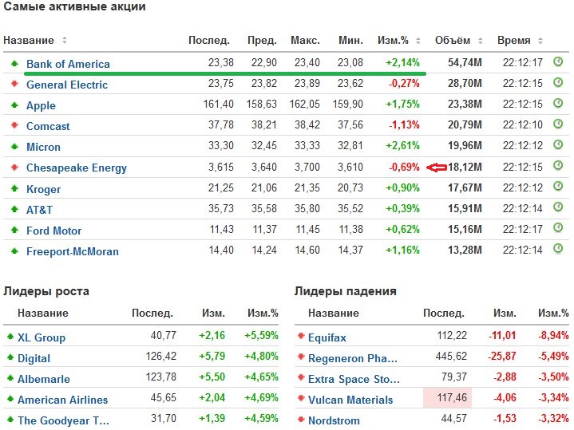Click the green up arrow beside Apple
The image size is (574, 430).
[x=14, y=105]
